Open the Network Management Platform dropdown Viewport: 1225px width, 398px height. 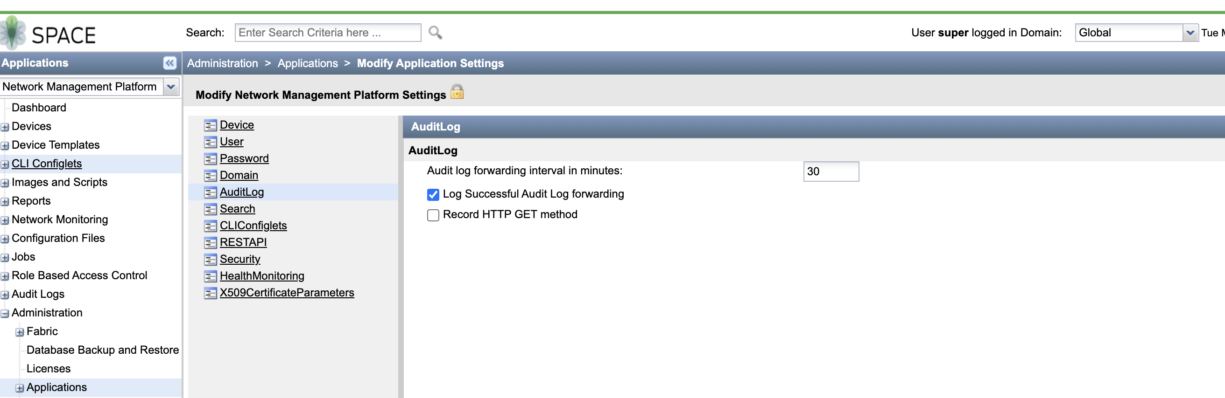click(171, 87)
